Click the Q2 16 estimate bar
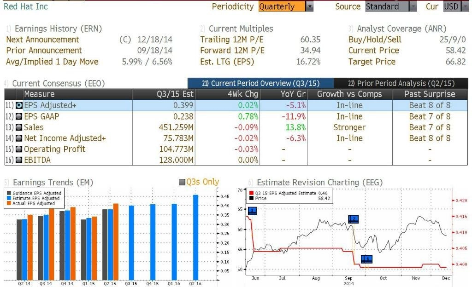This screenshot has height=287, width=472. [195, 237]
